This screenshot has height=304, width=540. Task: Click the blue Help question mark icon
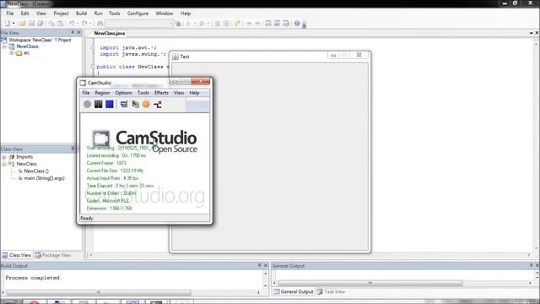pos(297,24)
